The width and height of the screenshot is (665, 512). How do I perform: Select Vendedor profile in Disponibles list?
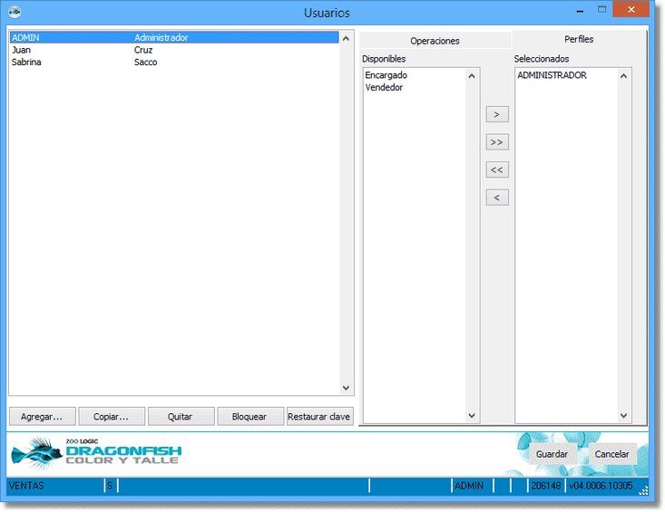(384, 88)
